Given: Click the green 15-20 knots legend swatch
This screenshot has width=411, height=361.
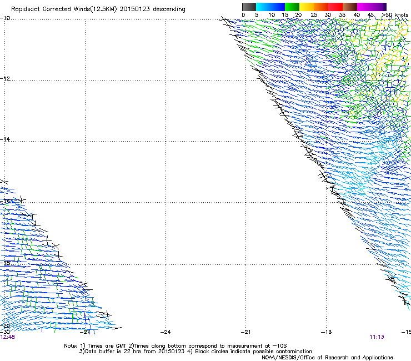Looking at the screenshot, I should point(292,7).
